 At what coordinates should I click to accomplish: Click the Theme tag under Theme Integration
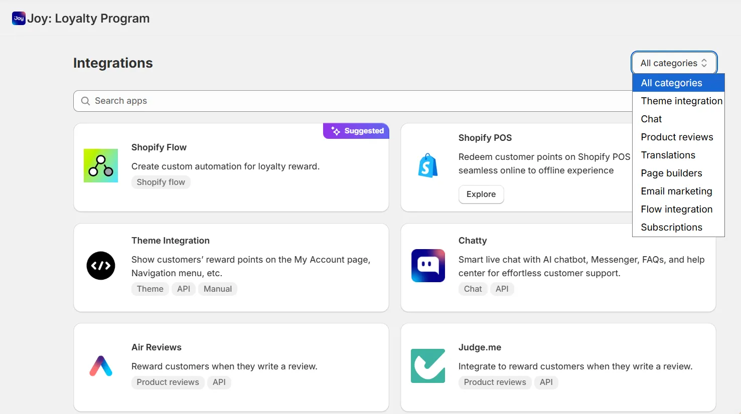(x=150, y=289)
